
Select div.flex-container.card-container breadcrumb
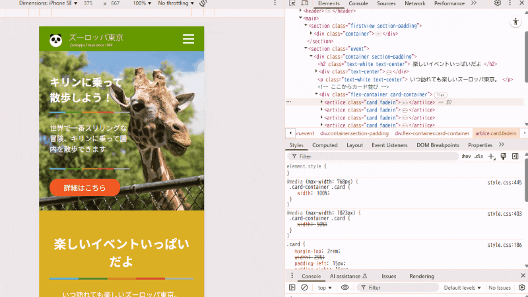[x=432, y=133]
